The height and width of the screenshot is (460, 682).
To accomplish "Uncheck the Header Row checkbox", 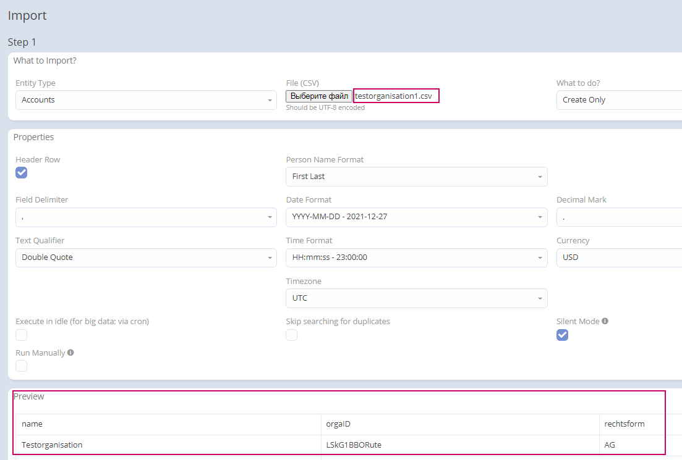I will [x=22, y=172].
